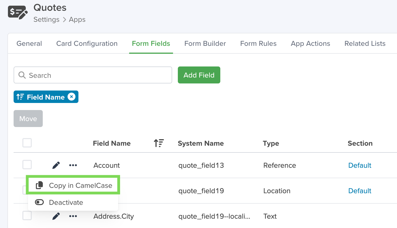Viewport: 397px width, 228px height.
Task: Click the Reference type cell
Action: tap(279, 165)
